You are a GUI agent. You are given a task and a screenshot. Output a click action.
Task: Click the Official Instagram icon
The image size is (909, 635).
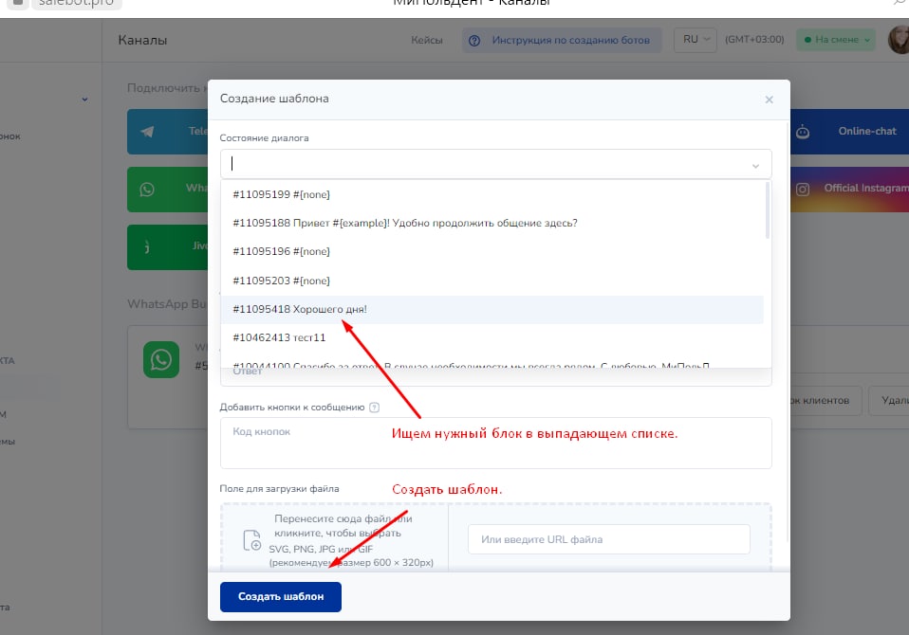click(803, 189)
